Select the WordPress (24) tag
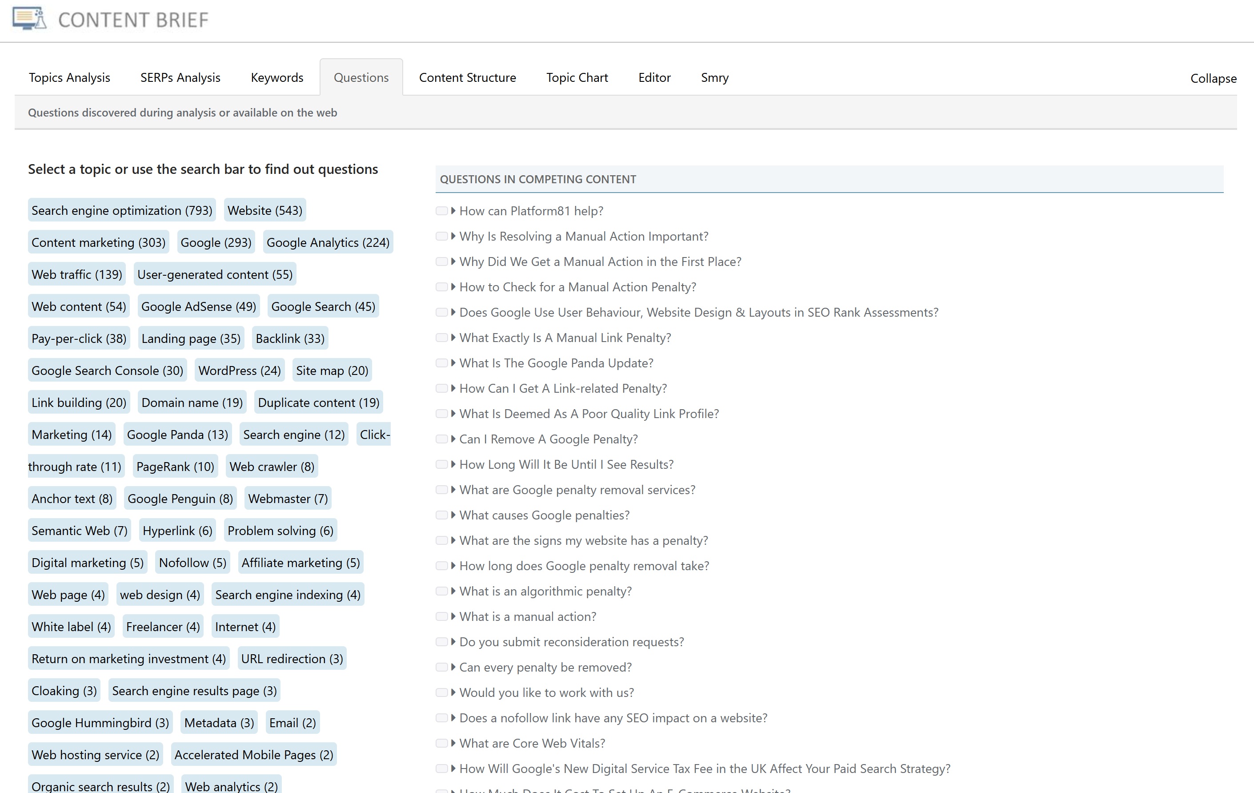The width and height of the screenshot is (1254, 793). [240, 370]
